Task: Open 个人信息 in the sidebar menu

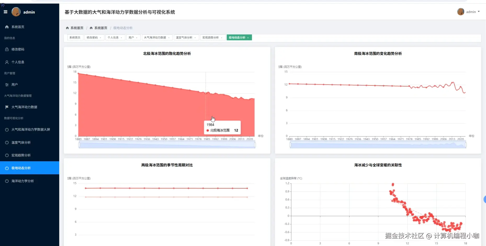Action: tap(30, 62)
